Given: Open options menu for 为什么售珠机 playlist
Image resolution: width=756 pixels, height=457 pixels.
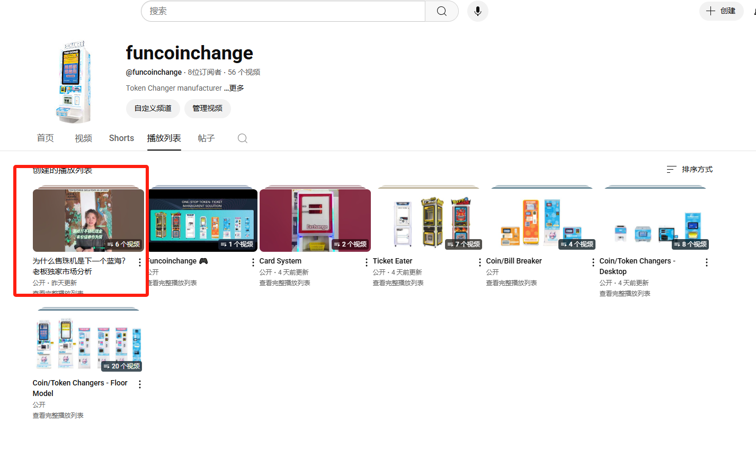Looking at the screenshot, I should [x=140, y=262].
